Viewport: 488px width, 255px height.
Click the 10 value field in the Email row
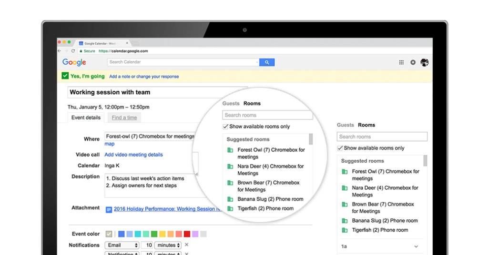(x=147, y=245)
